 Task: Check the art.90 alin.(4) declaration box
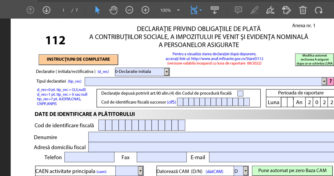tap(240, 93)
